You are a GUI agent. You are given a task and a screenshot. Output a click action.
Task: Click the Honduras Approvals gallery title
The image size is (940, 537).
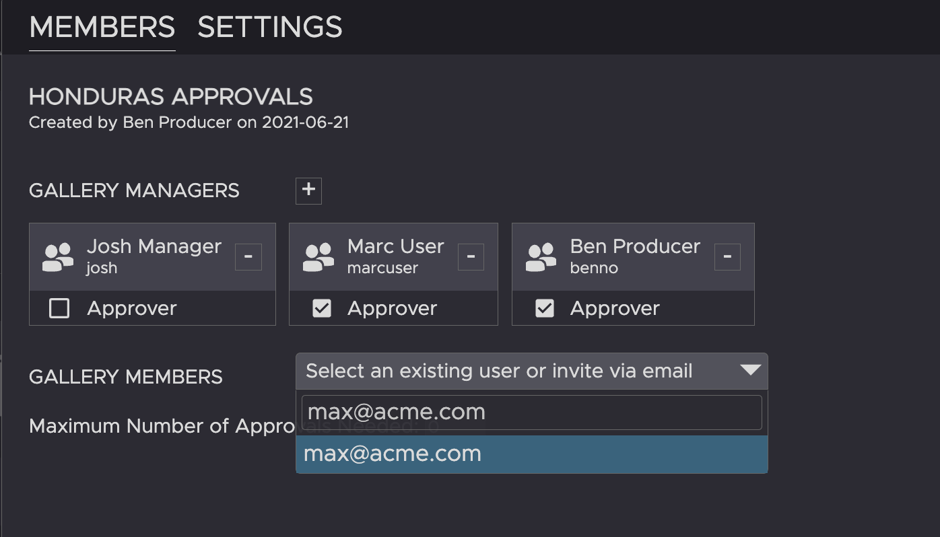(x=171, y=97)
